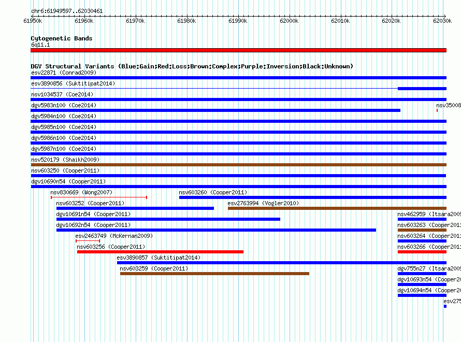This screenshot has width=461, height=342.
Task: Select the esv2763994 (Vogler2010) brown bar
Action: [x=337, y=208]
